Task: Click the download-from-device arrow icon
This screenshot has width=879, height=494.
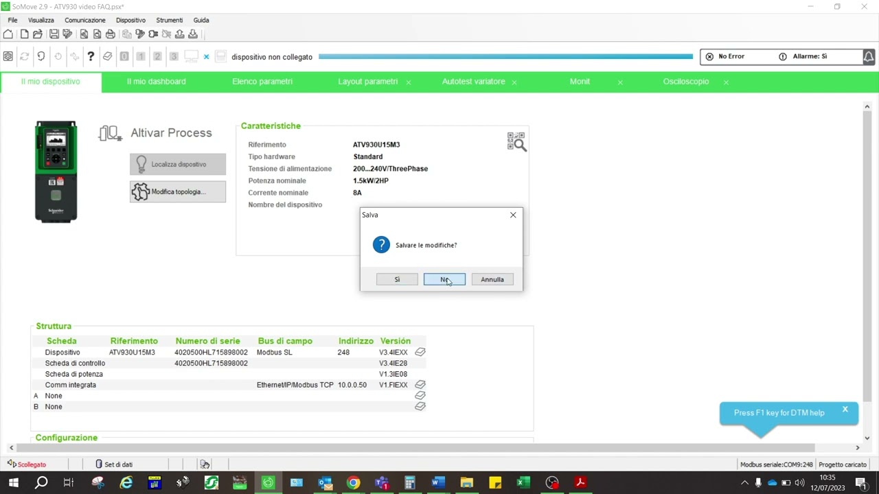Action: pos(193,34)
